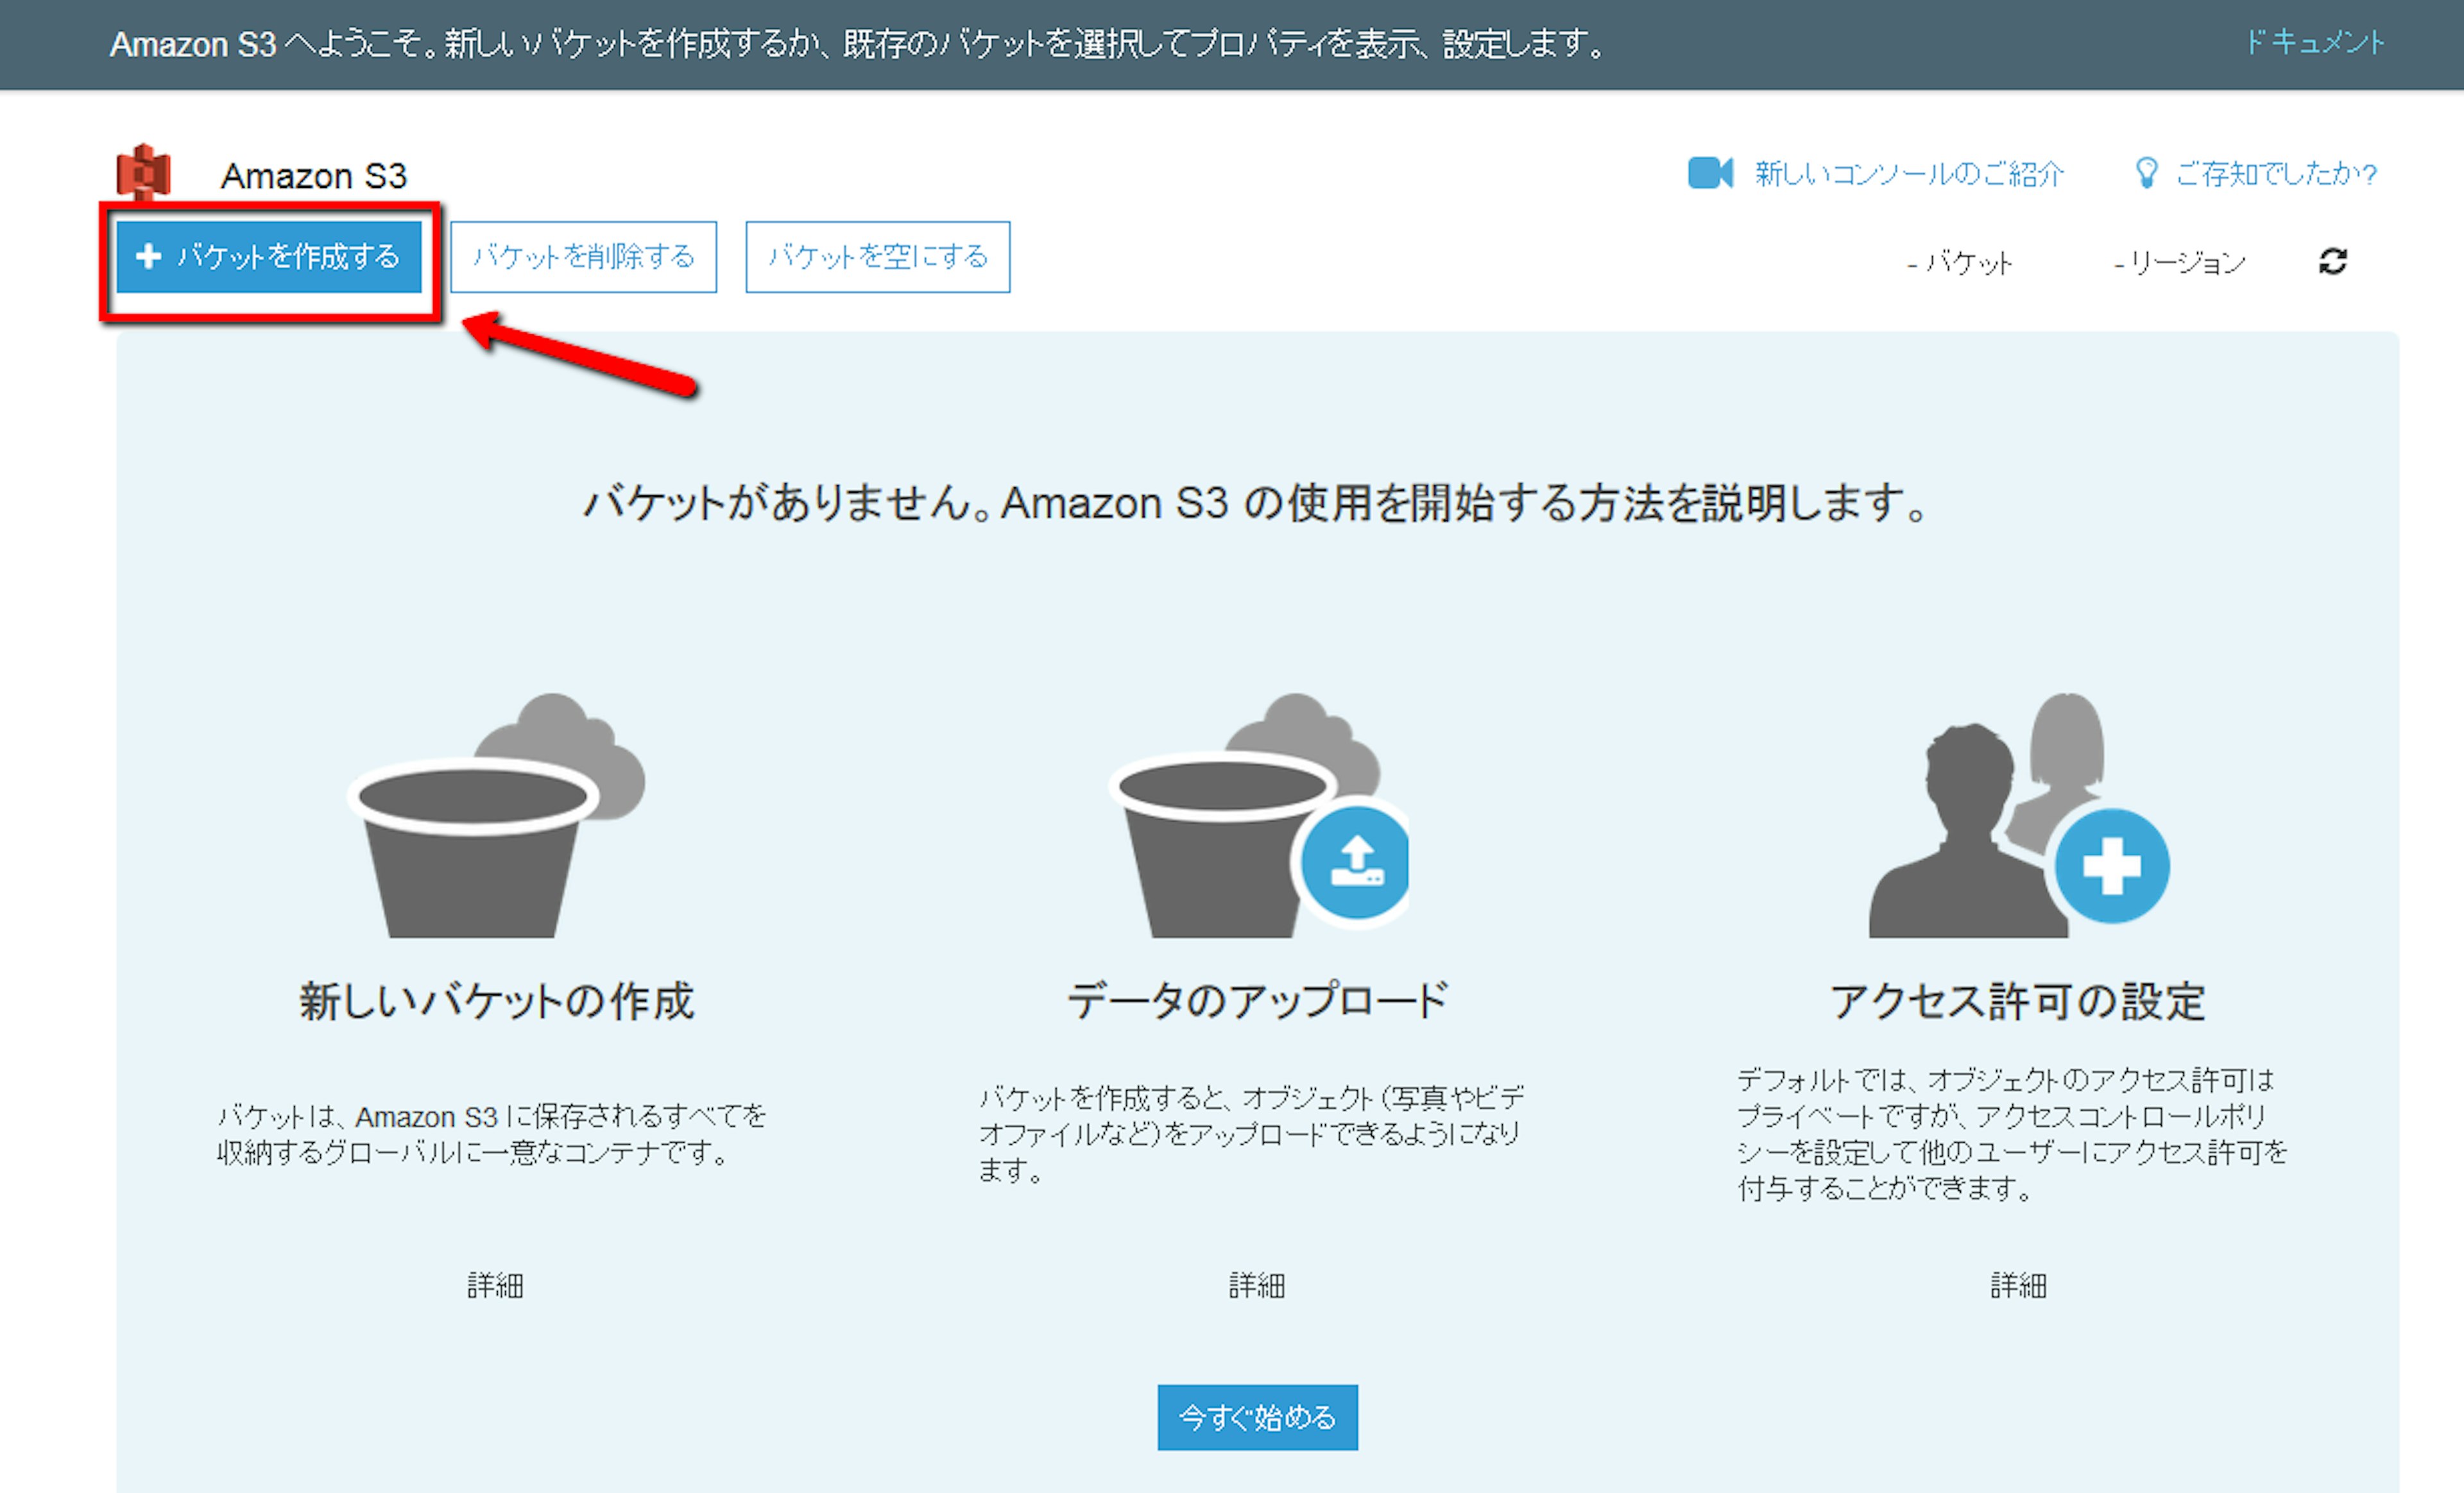Viewport: 2464px width, 1493px height.
Task: Click the Amazon S3 logo icon
Action: tap(144, 172)
